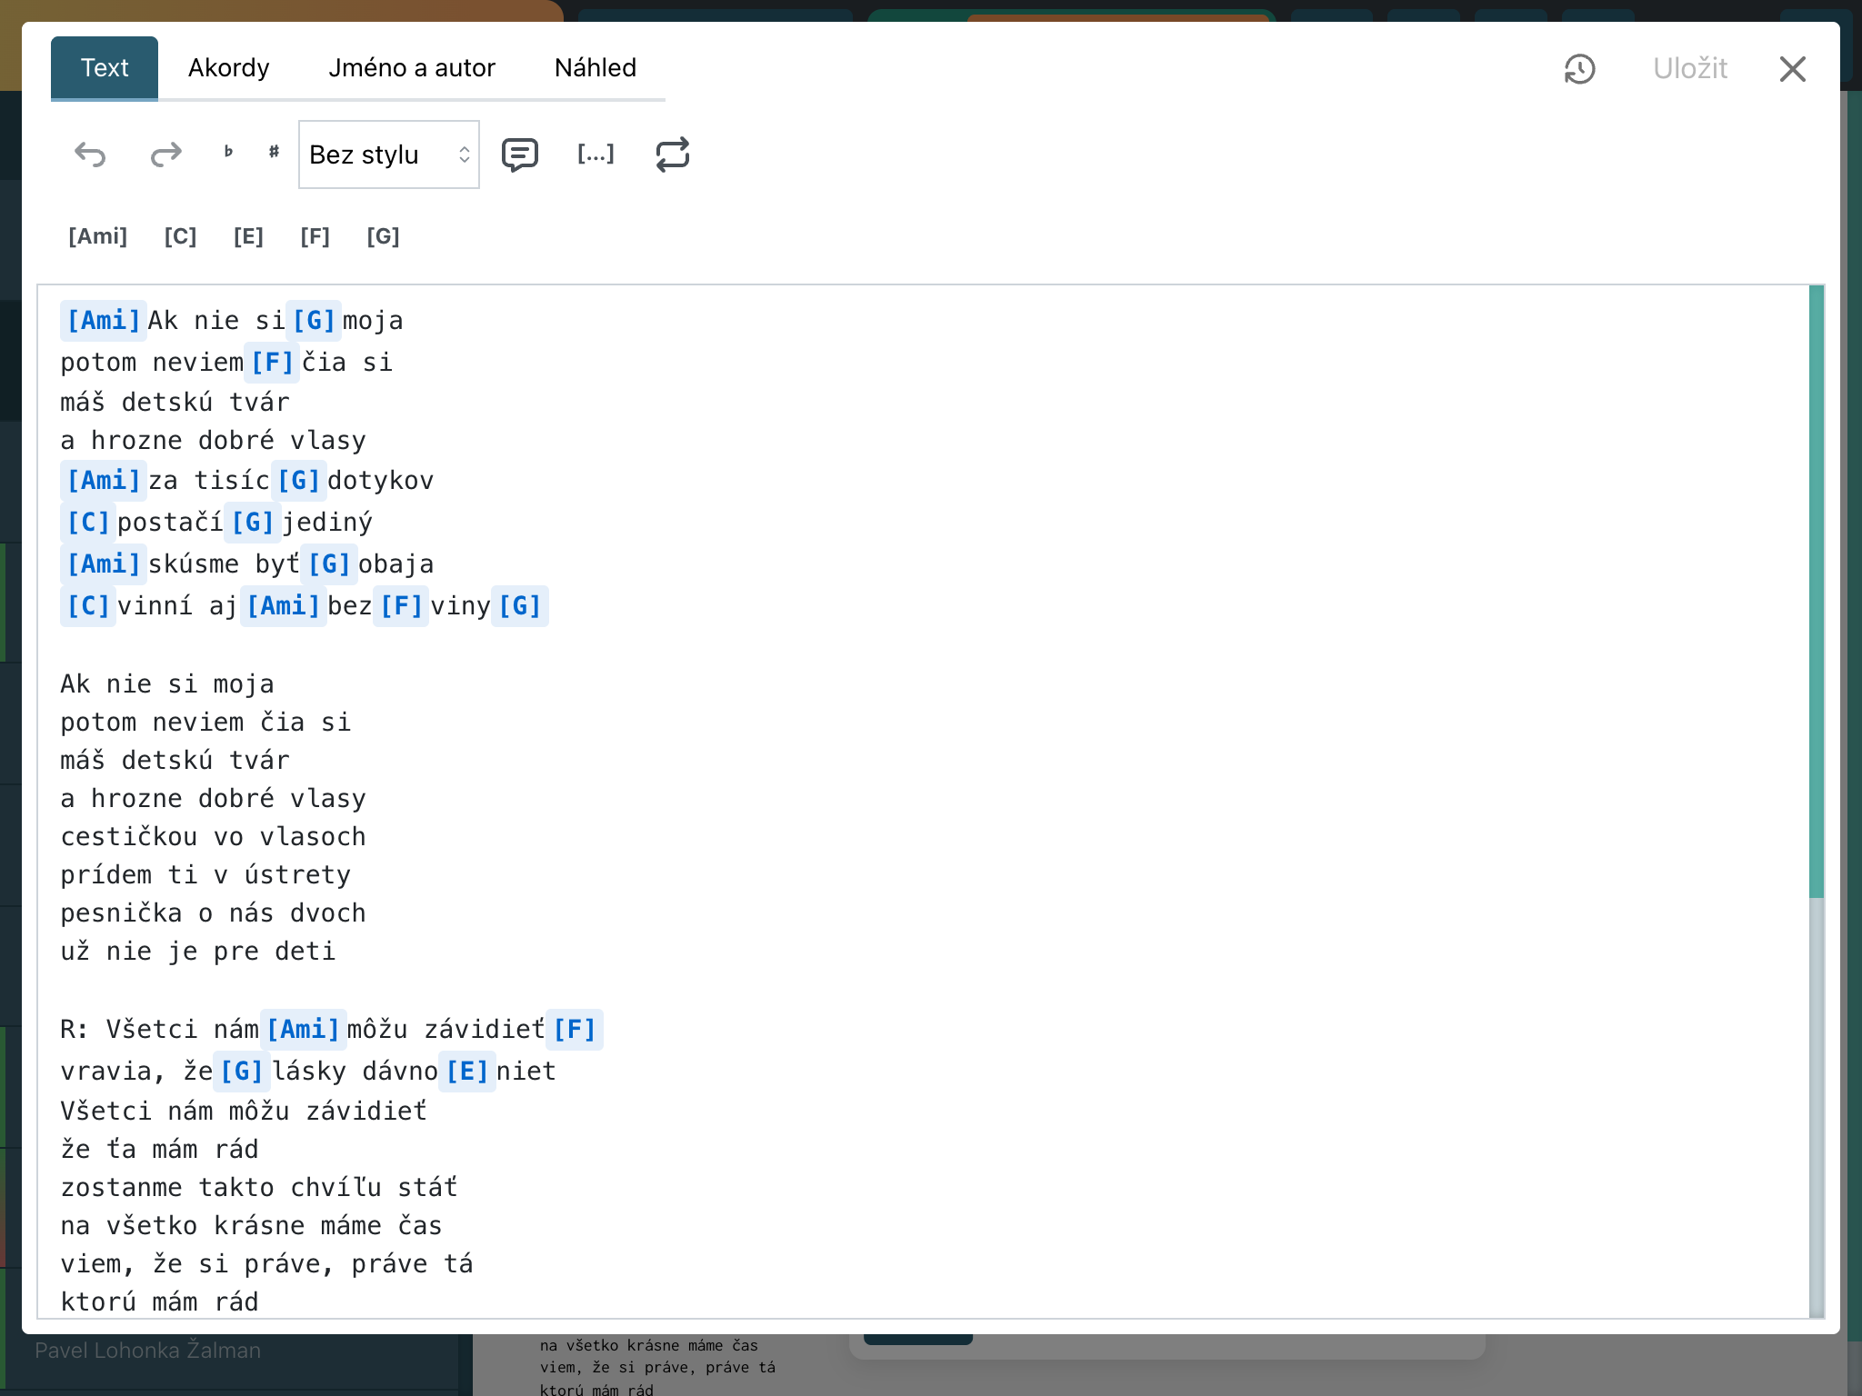The height and width of the screenshot is (1396, 1862).
Task: Click [G] chord before 'obaja'
Action: (329, 563)
